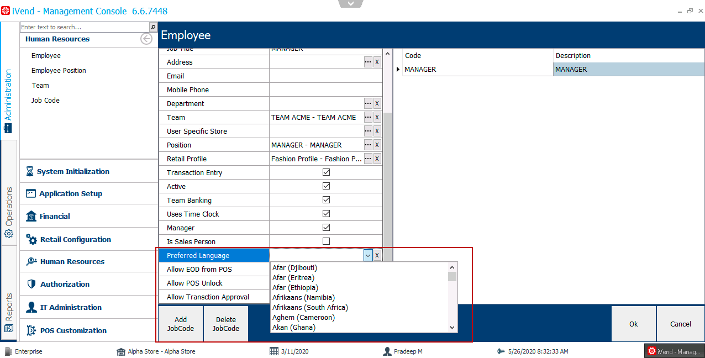705x358 pixels.
Task: Click down arrow of language list scrollbar
Action: [x=453, y=328]
